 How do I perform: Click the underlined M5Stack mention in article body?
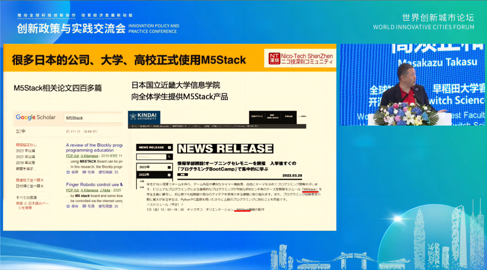[310, 190]
